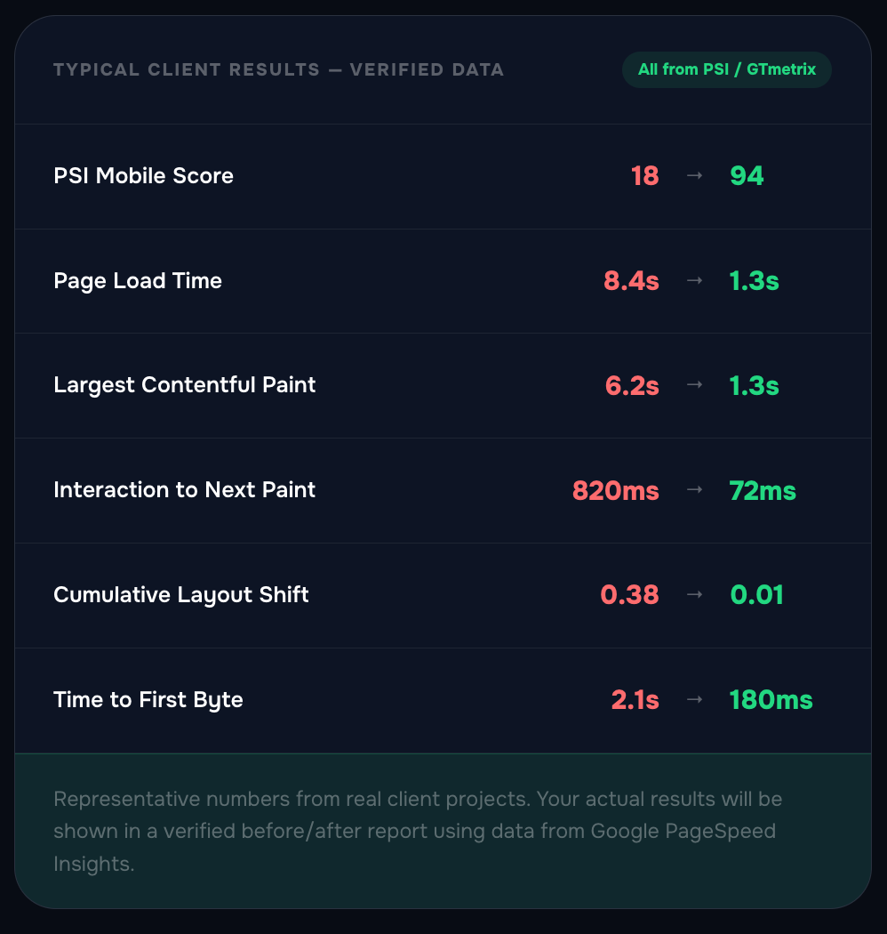Select the "PSI Mobile Score" label

(x=144, y=175)
